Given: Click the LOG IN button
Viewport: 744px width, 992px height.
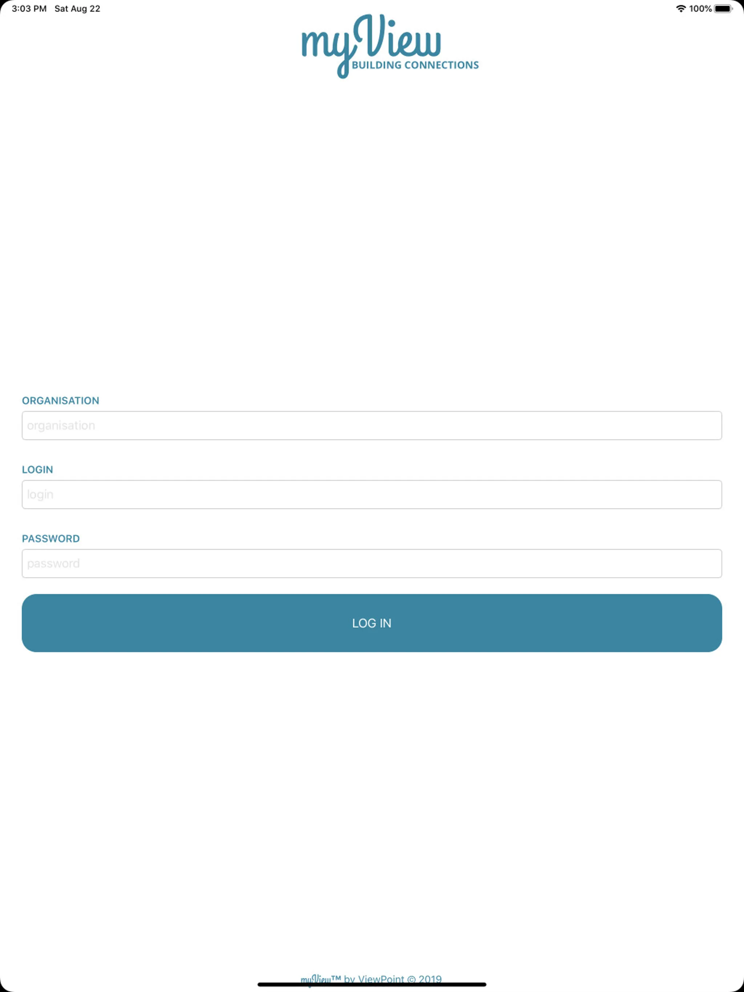Looking at the screenshot, I should tap(372, 622).
